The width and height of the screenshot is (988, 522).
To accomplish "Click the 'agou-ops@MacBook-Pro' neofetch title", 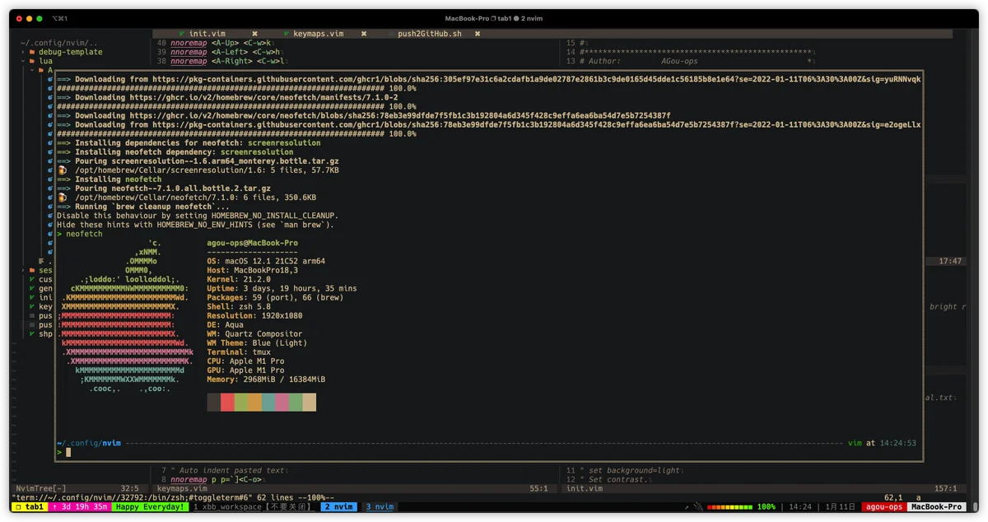I will 253,243.
